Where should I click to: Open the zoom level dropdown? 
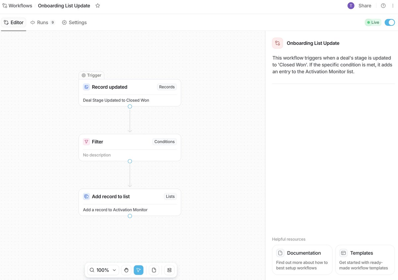114,270
